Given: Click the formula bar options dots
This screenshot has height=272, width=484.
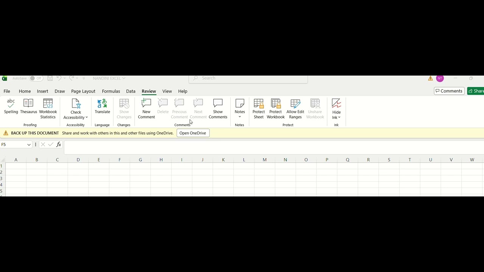Looking at the screenshot, I should coord(36,144).
